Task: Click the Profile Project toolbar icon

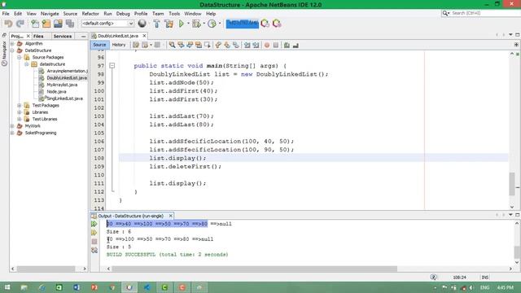Action: (x=212, y=24)
